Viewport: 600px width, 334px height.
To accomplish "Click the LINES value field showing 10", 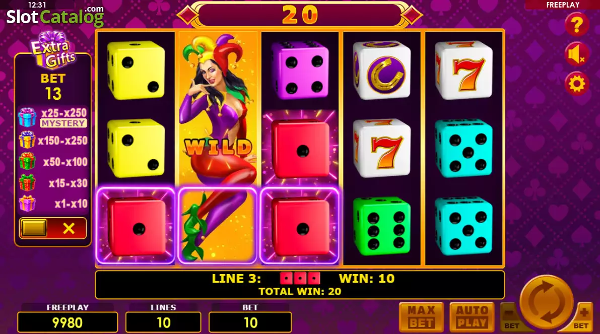I will coord(163,322).
